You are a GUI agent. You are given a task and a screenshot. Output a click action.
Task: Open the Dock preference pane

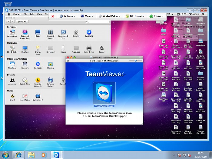point(38,33)
